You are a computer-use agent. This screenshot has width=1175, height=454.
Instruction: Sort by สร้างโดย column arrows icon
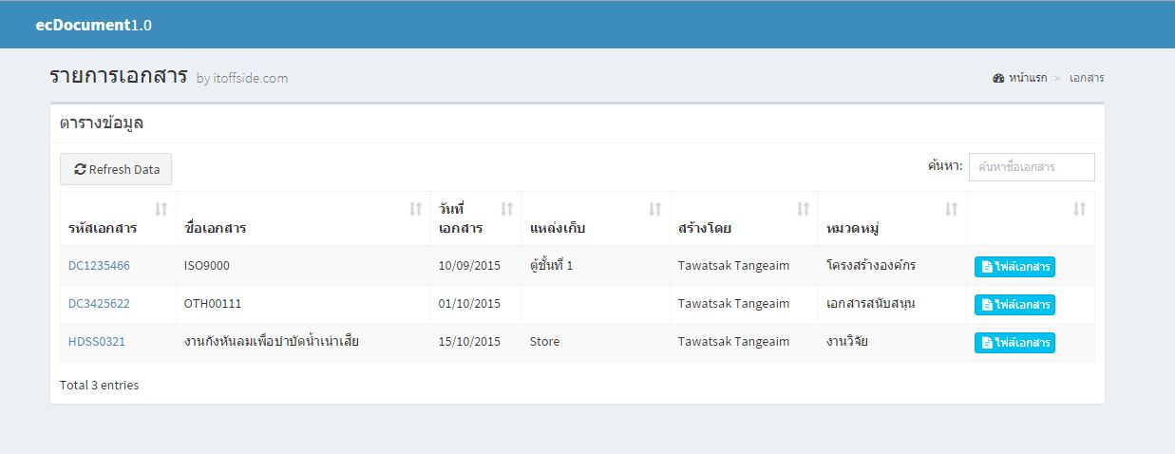pyautogui.click(x=803, y=209)
